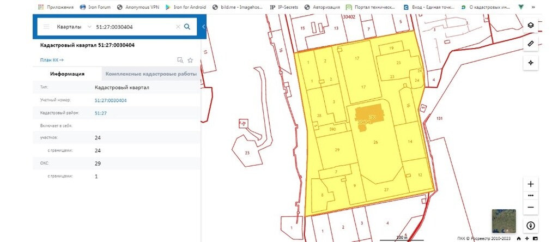Screen dimensions: 558x242
Task: Click the home icon in map footer
Action: [519, 238]
